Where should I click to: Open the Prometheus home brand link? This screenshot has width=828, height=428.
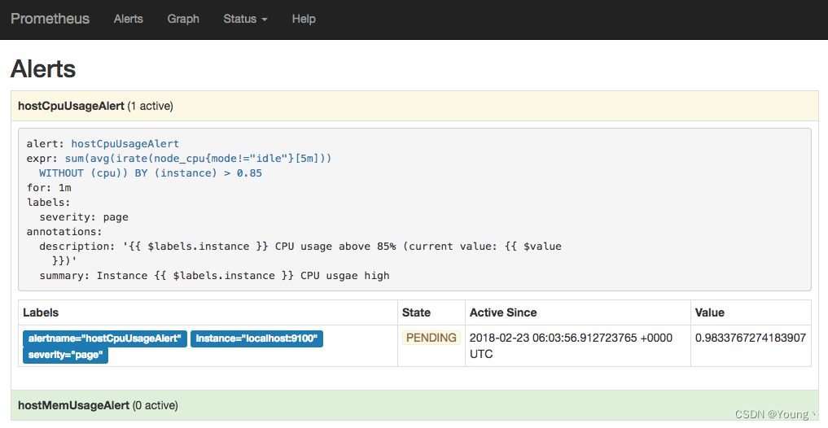50,19
